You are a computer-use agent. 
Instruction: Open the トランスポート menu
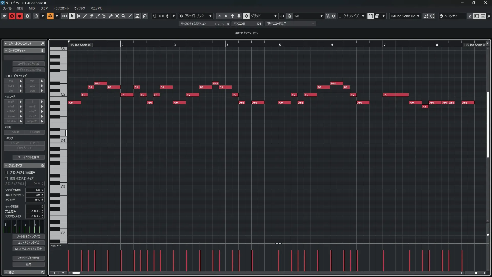click(61, 8)
